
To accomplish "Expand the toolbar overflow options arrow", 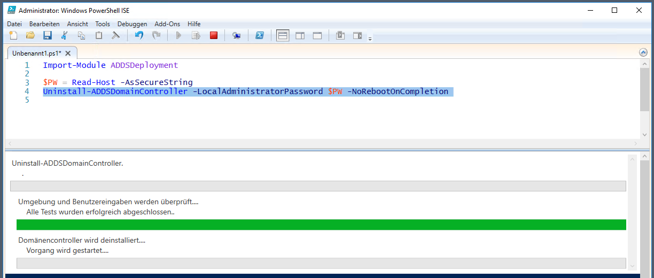I will click(x=370, y=38).
